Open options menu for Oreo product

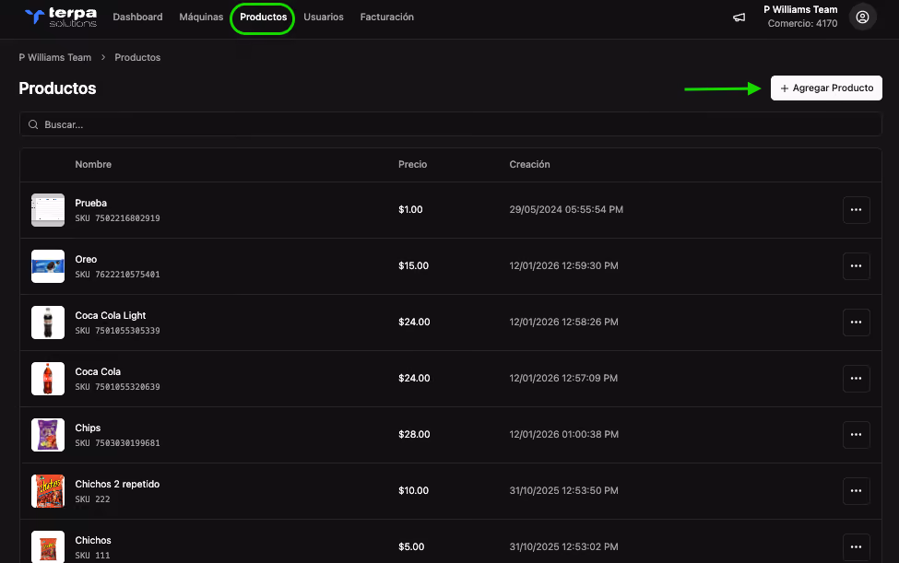[856, 265]
